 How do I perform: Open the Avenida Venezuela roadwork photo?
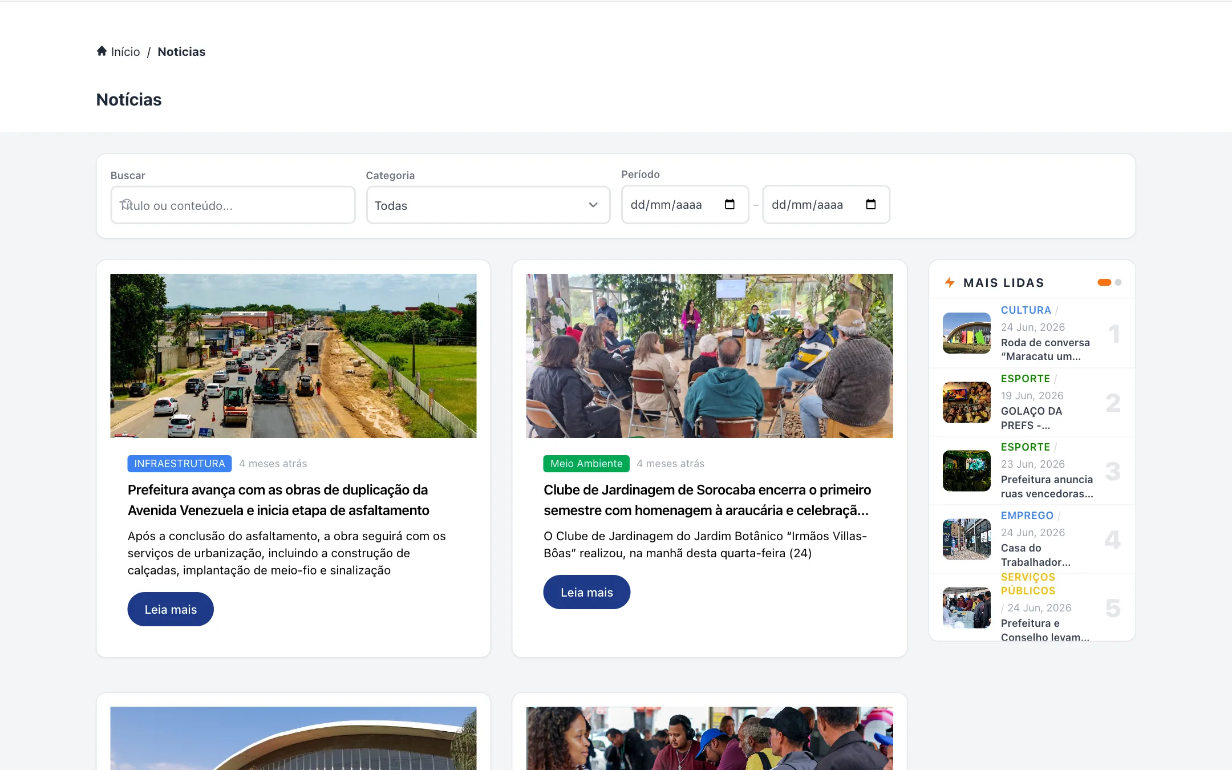coord(293,356)
